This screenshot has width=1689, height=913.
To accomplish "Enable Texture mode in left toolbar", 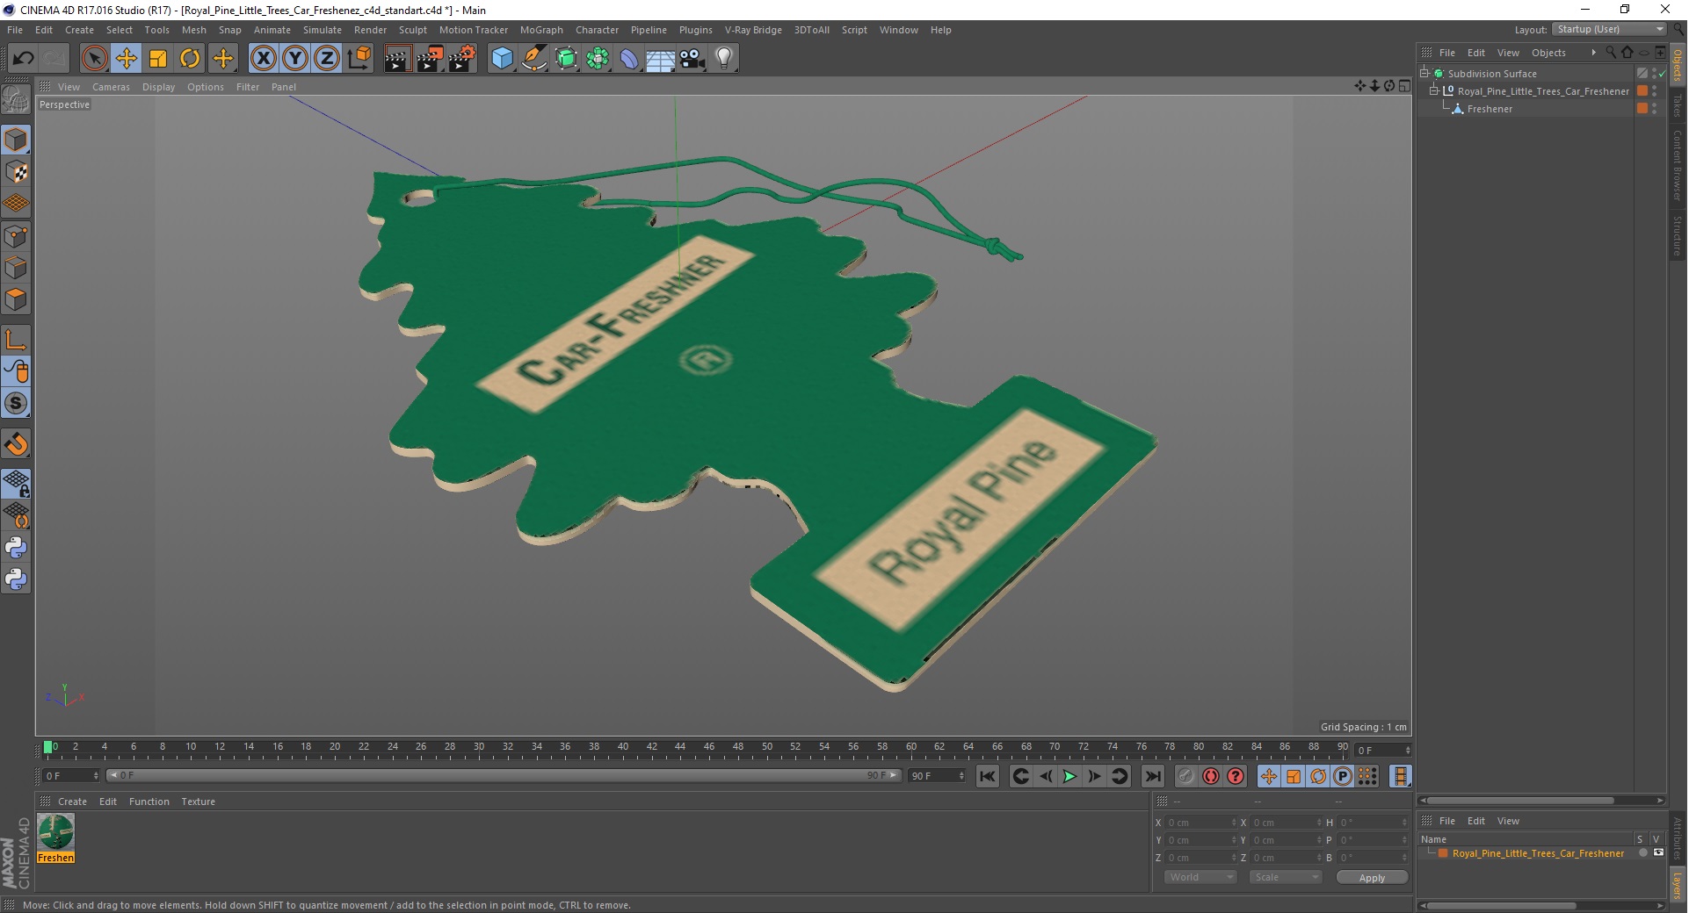I will click(16, 172).
